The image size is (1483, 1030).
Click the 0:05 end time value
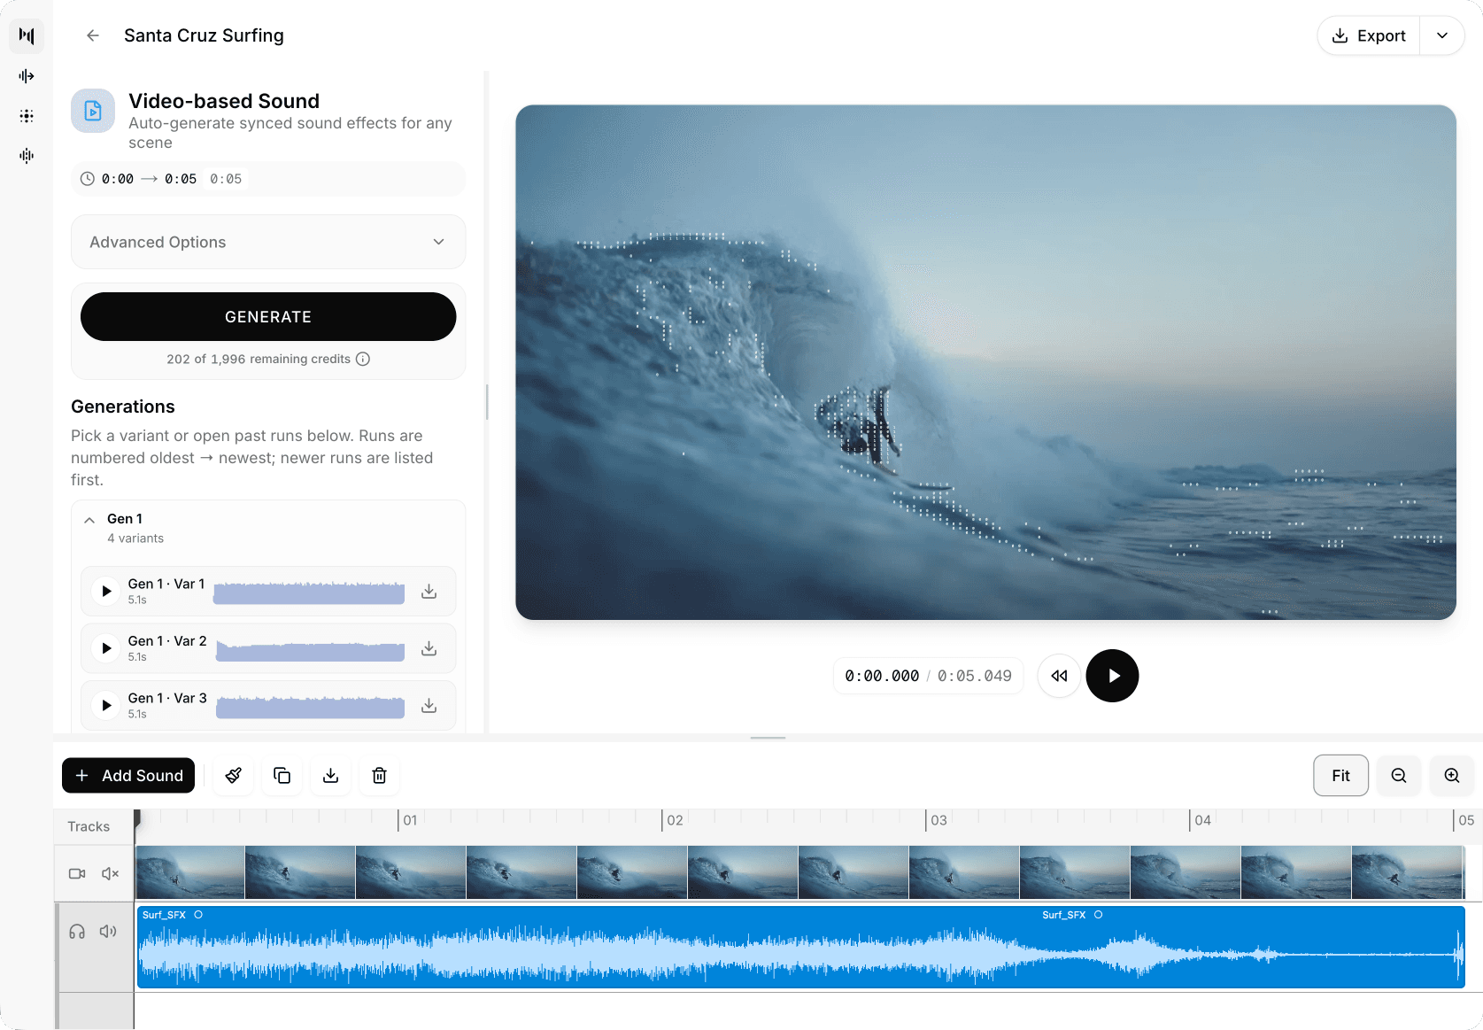(x=181, y=179)
